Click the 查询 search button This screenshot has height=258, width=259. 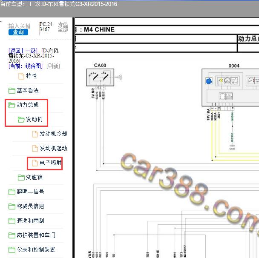(18, 32)
